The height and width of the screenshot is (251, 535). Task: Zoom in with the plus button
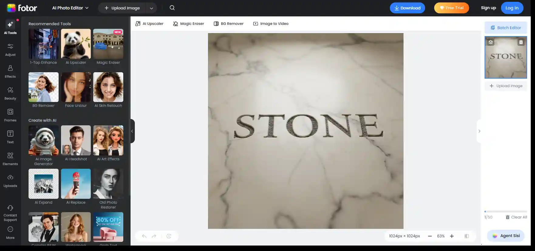[x=452, y=236]
